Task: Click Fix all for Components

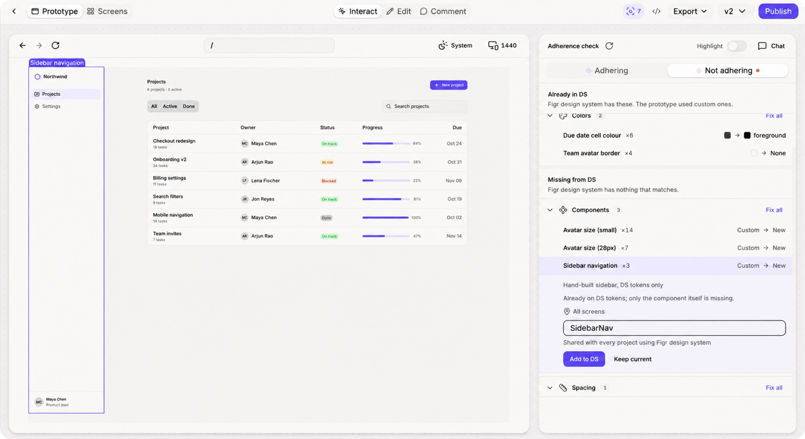Action: coord(774,210)
